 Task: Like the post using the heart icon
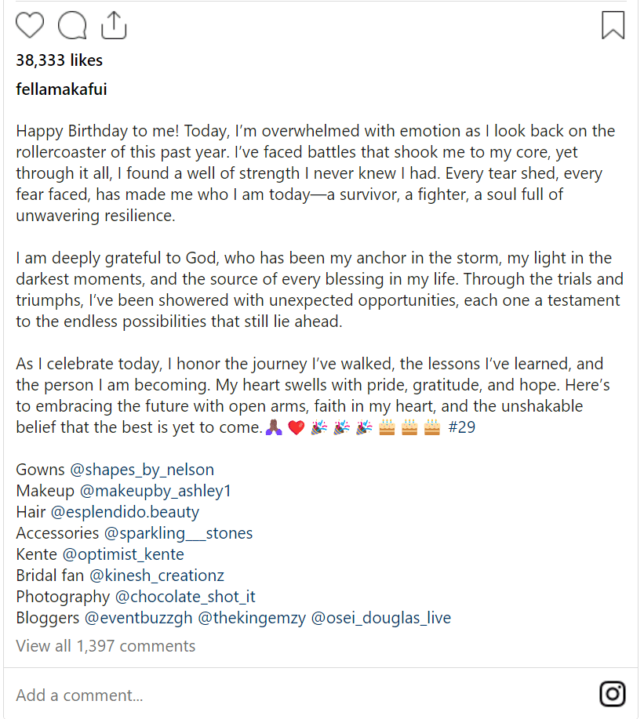point(29,24)
